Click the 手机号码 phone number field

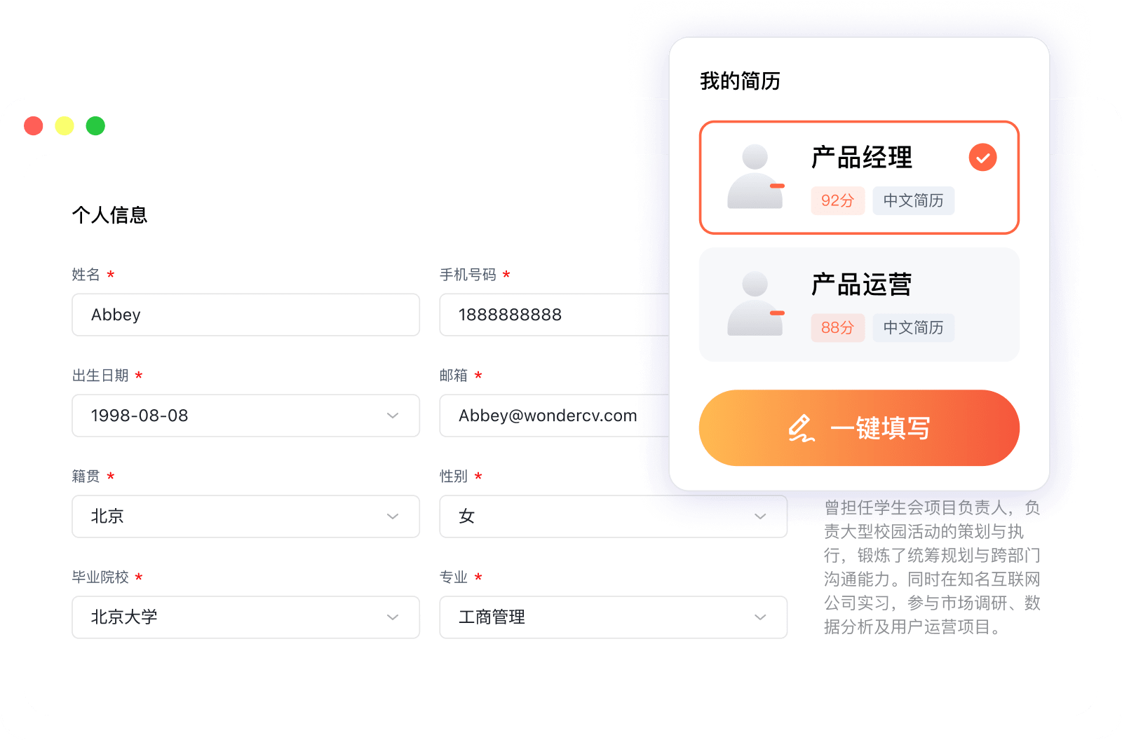[554, 315]
